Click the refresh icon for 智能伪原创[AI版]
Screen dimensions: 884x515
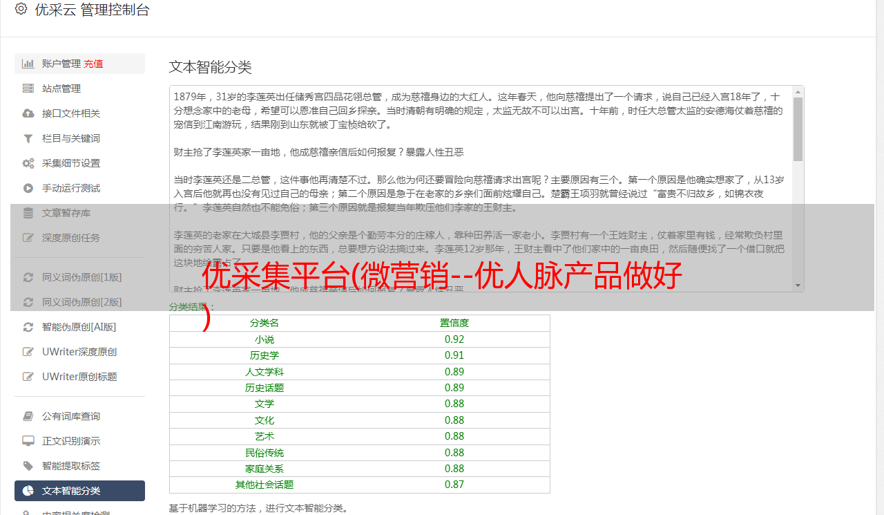coord(28,327)
